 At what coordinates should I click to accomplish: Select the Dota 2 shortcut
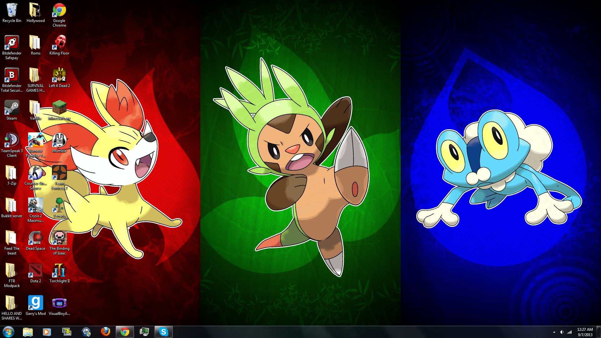36,274
